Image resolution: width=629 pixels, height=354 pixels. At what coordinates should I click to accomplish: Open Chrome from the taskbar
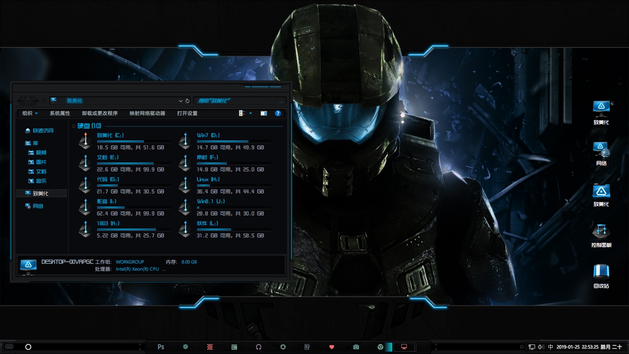click(x=380, y=347)
